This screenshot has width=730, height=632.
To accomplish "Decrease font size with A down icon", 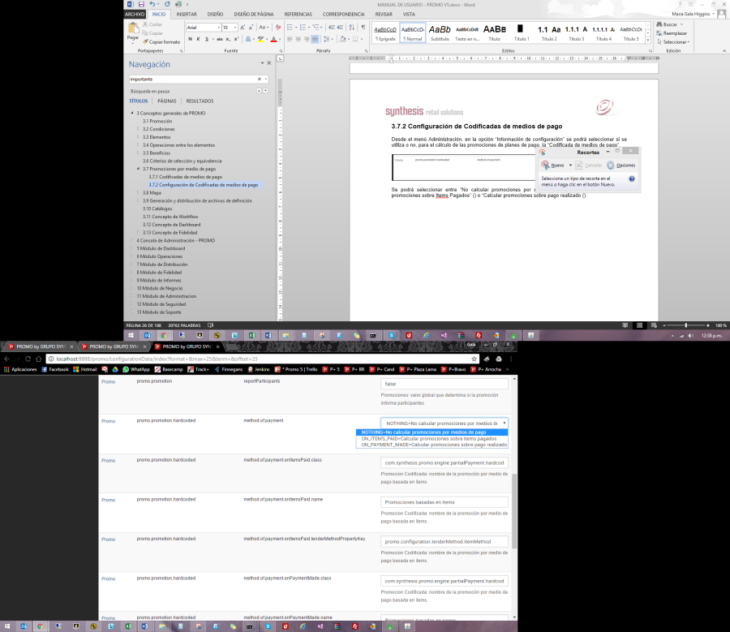I will point(251,28).
